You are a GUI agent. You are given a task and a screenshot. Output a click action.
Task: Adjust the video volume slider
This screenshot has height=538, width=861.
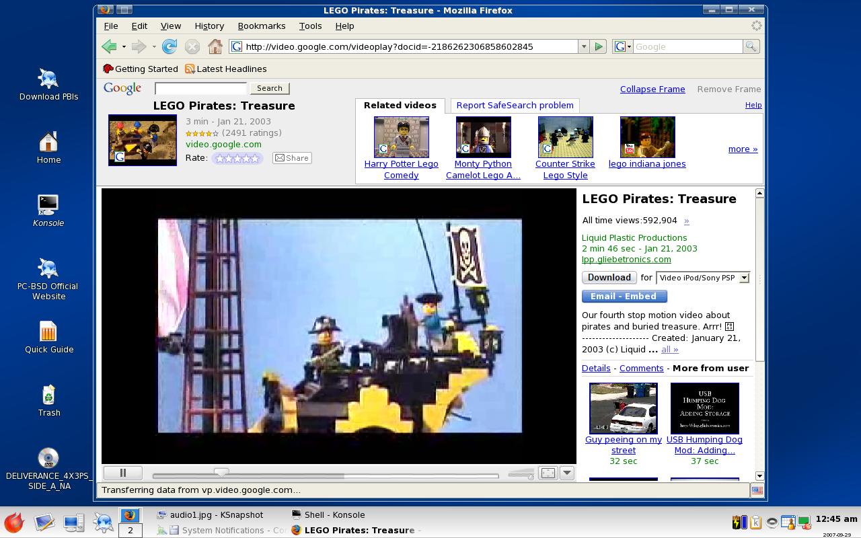coord(521,474)
